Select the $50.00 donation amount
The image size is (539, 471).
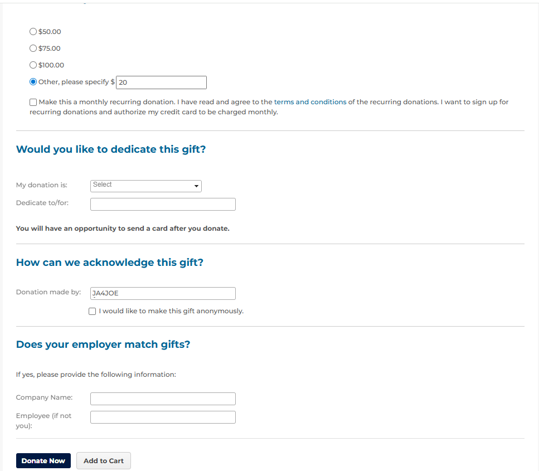pos(33,32)
